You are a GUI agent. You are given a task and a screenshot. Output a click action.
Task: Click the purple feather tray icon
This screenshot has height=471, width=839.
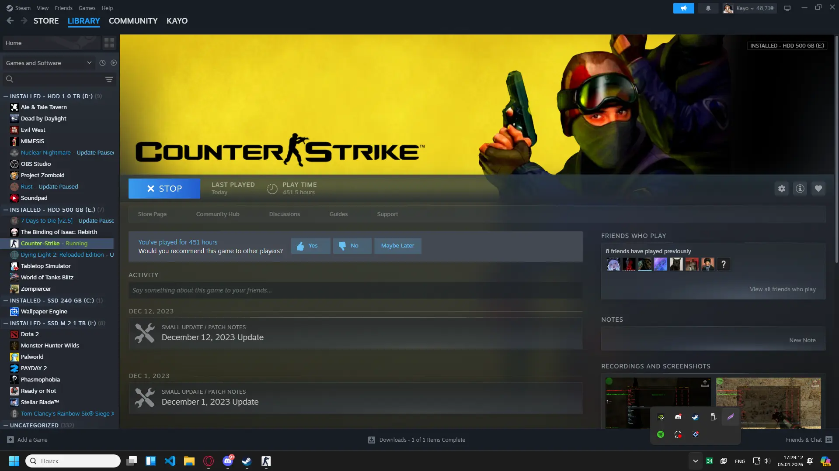pos(731,417)
